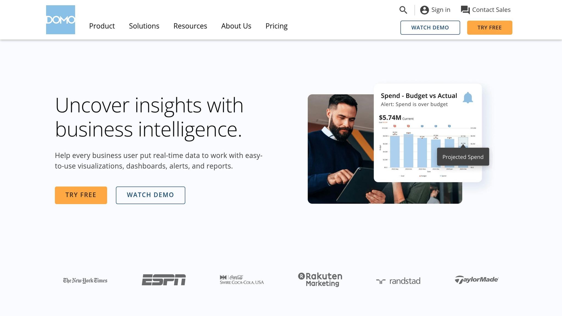Click the Sign in user avatar icon
The image size is (562, 316).
coord(424,10)
